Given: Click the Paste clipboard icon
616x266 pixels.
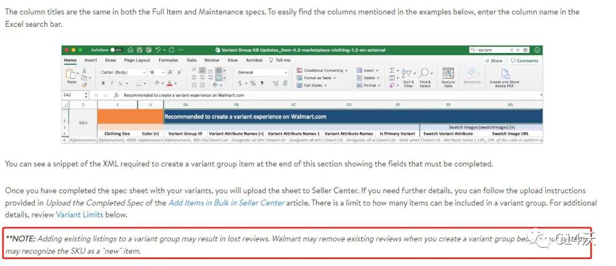Looking at the screenshot, I should click(71, 75).
